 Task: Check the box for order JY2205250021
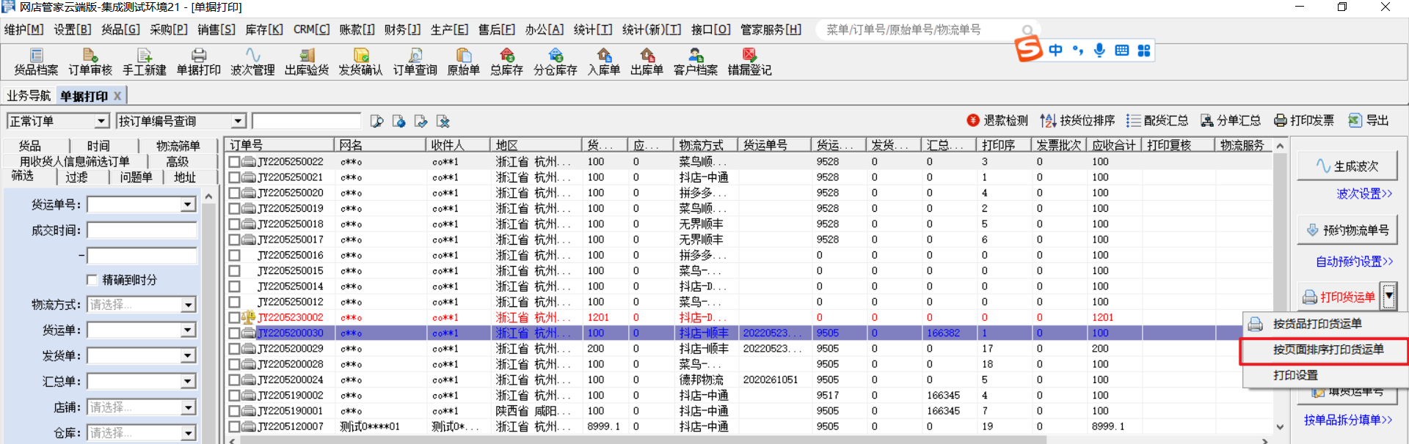[234, 177]
